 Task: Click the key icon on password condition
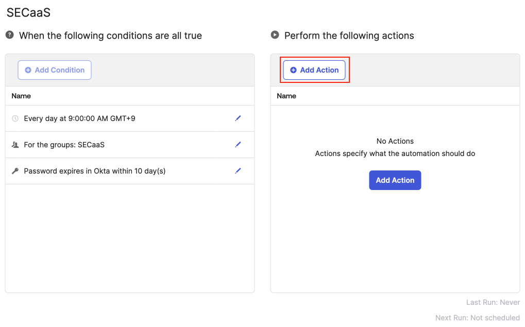tap(15, 171)
